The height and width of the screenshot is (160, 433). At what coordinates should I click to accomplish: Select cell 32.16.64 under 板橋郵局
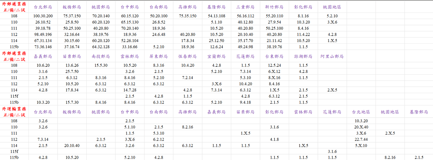point(72,34)
